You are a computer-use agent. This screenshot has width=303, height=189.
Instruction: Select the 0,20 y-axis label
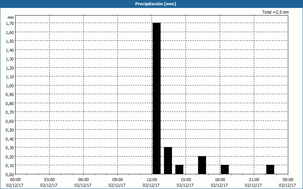[x=10, y=157]
